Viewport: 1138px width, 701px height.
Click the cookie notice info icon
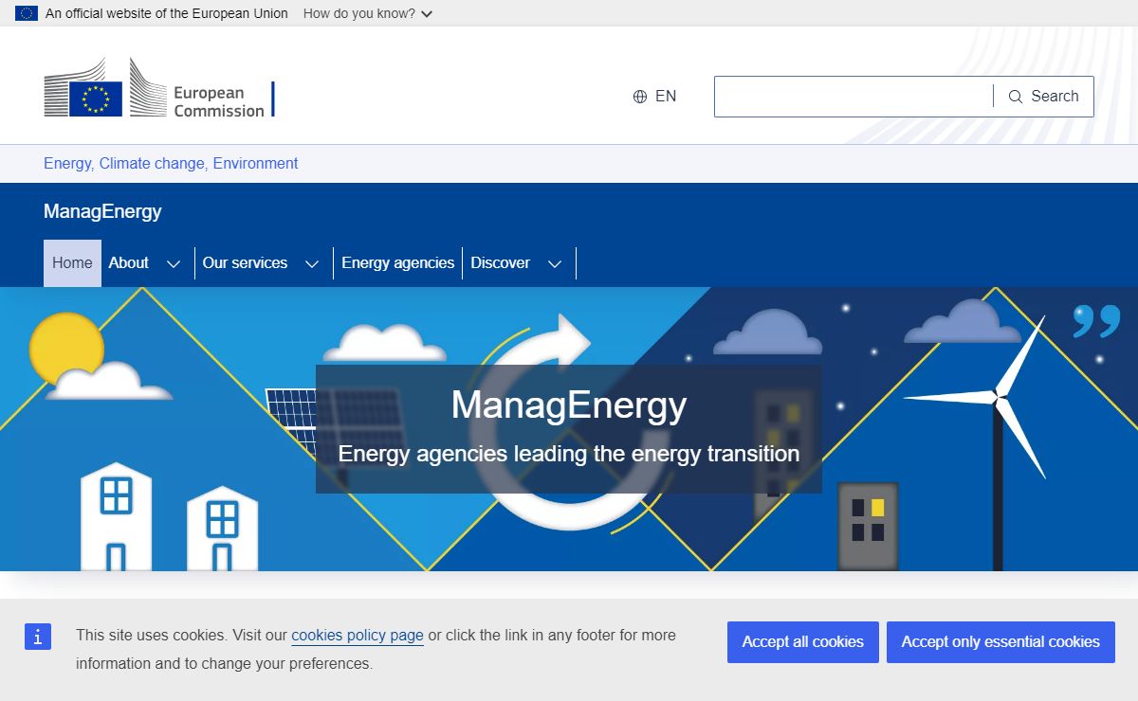click(37, 638)
